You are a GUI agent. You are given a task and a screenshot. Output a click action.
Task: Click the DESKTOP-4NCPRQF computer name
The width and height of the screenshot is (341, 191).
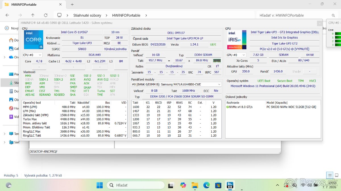[43, 152]
